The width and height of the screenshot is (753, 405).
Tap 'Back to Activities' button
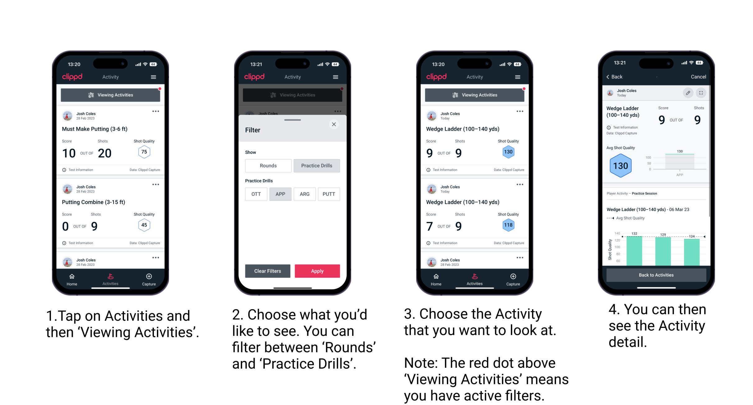coord(656,275)
